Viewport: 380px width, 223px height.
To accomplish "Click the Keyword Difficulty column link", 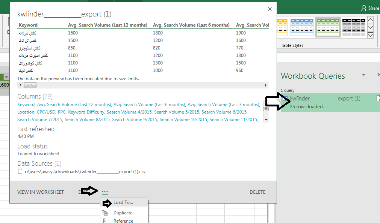I will 86,112.
